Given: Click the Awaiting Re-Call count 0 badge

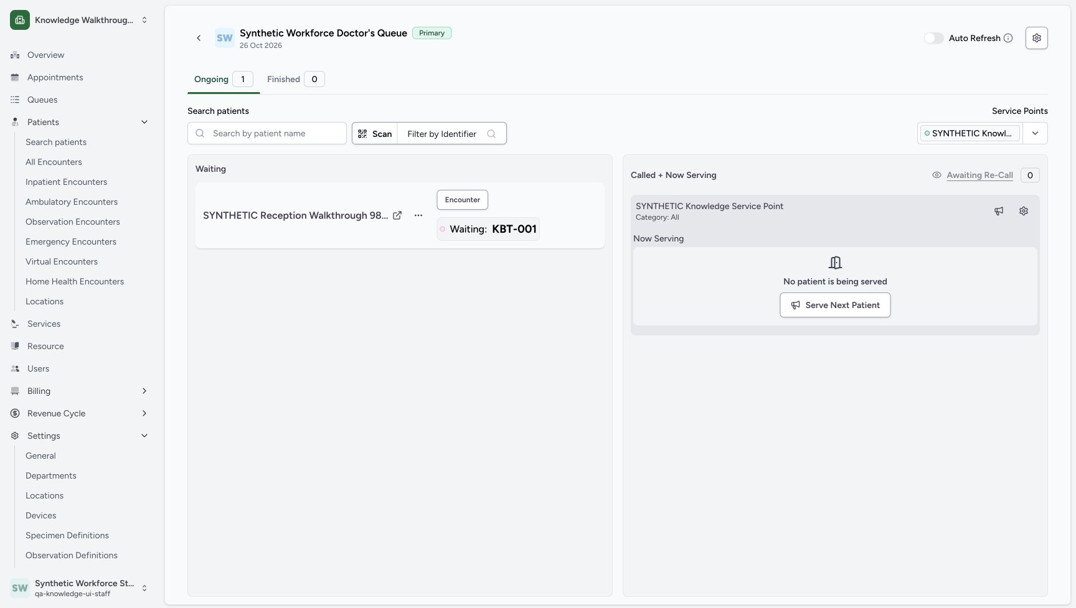Looking at the screenshot, I should point(1030,175).
